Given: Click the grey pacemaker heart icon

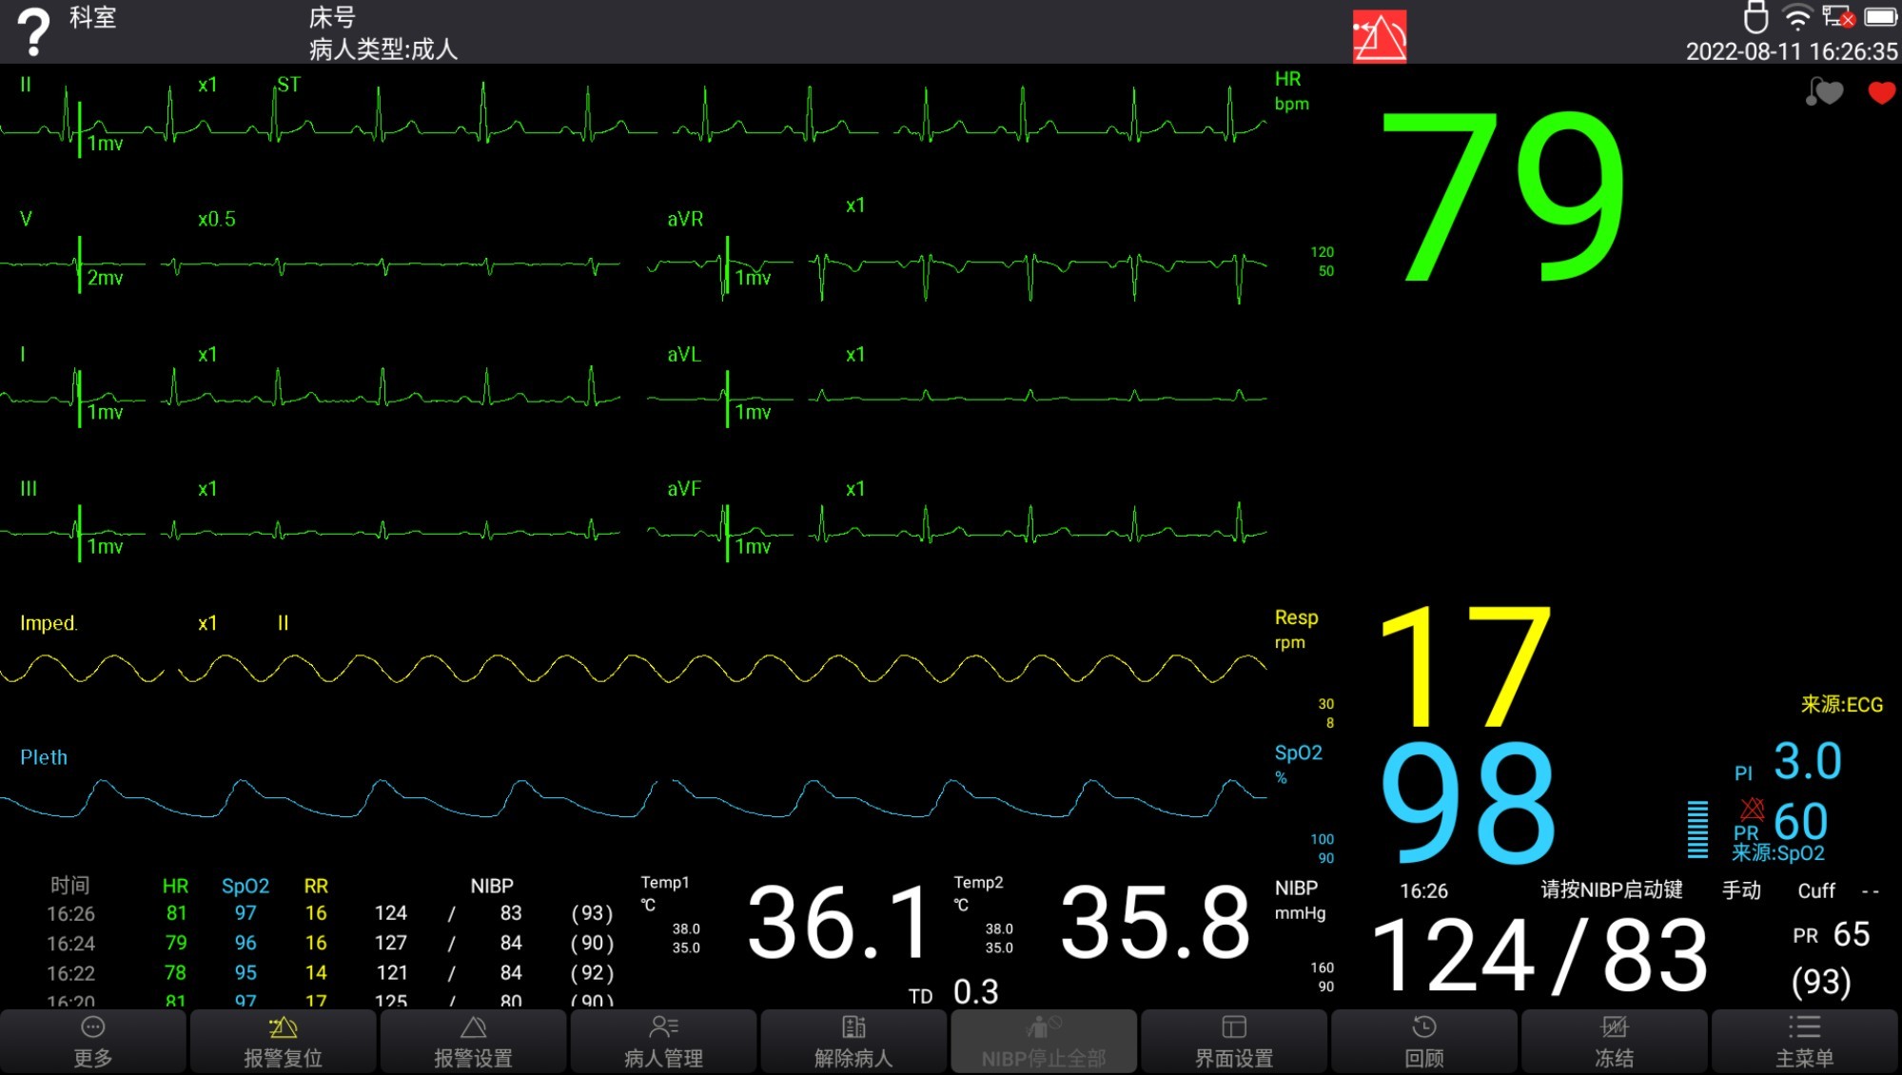Looking at the screenshot, I should coord(1825,92).
